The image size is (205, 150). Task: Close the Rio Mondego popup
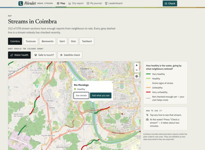coord(112,82)
